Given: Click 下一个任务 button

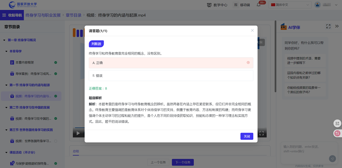Looking at the screenshot, I should tap(183, 162).
